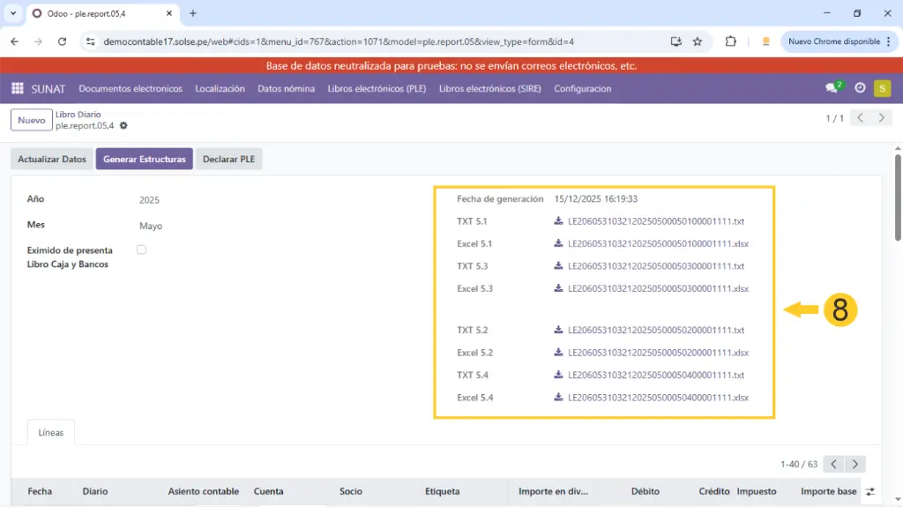
Task: Adjust optional columns settings icon in table
Action: (871, 492)
